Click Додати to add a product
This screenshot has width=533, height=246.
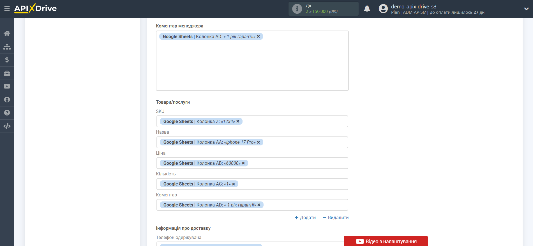[305, 217]
